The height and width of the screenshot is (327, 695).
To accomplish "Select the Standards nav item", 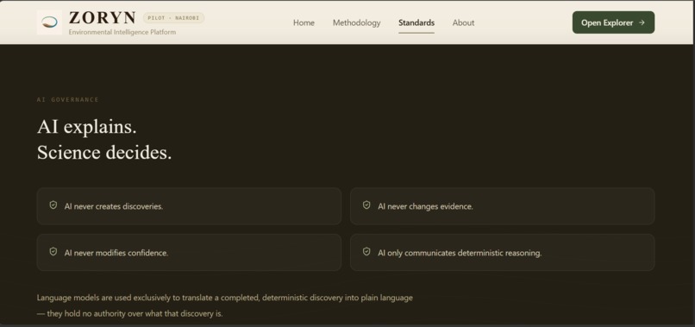I will coord(416,22).
